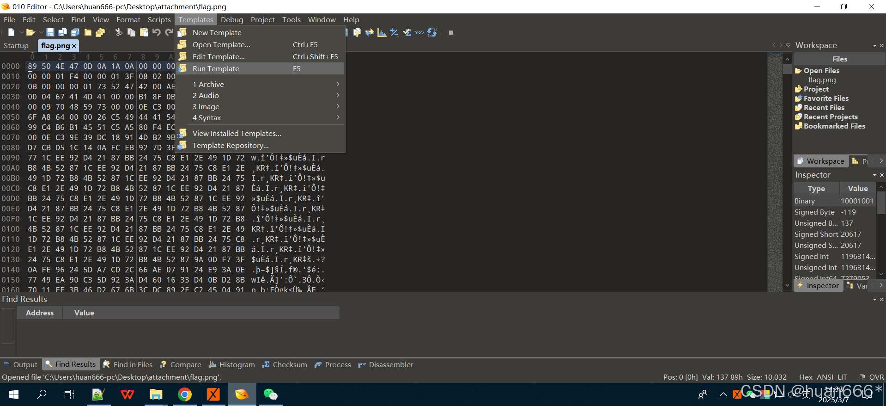Click the Redo arrow icon
886x406 pixels.
coord(169,32)
